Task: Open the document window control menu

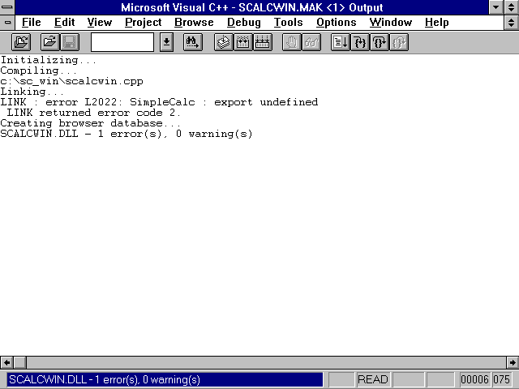Action: (x=8, y=23)
